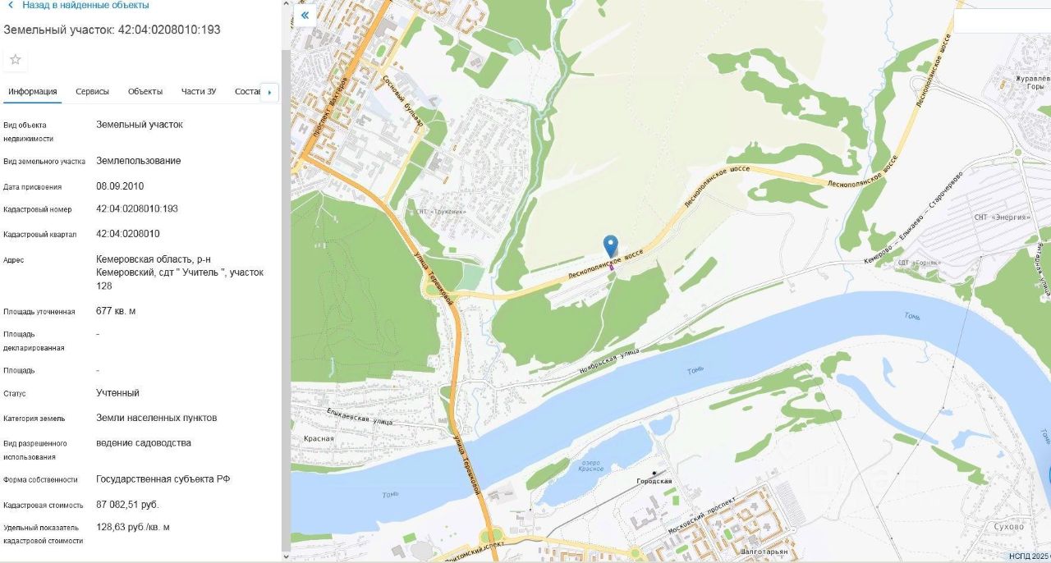This screenshot has width=1051, height=563.
Task: Open the Объекты tab
Action: click(145, 91)
